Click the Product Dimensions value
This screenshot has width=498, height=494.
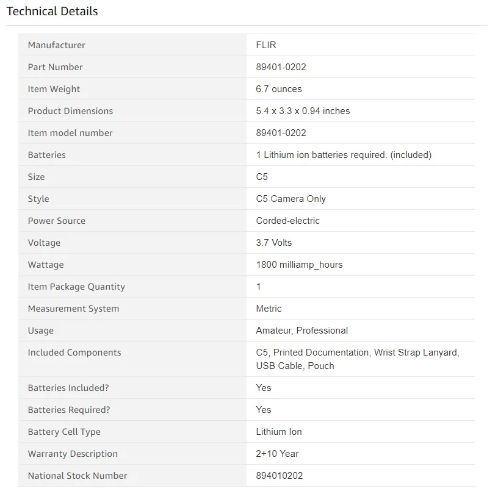(303, 111)
